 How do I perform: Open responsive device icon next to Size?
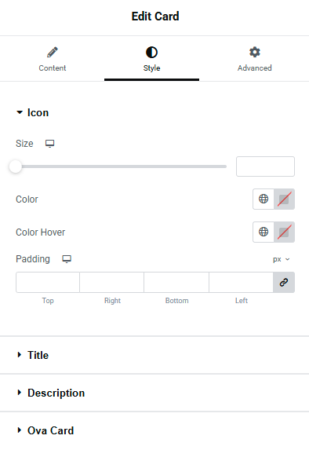coord(50,143)
